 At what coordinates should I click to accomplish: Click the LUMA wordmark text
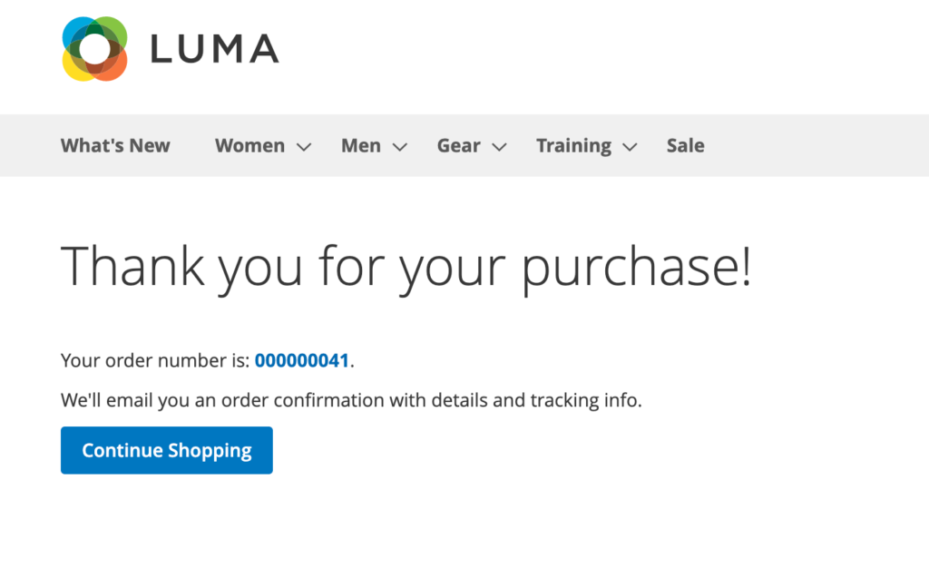click(x=214, y=48)
